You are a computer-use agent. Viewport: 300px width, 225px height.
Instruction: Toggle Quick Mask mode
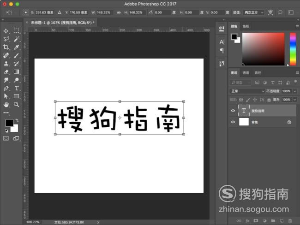[x=6, y=138]
